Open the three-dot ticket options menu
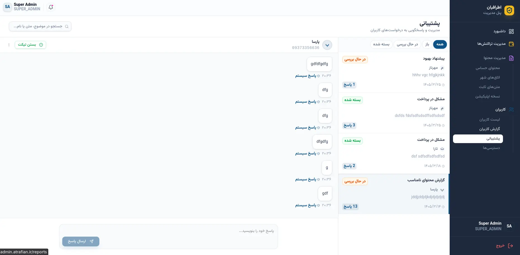520x255 pixels. tap(9, 45)
